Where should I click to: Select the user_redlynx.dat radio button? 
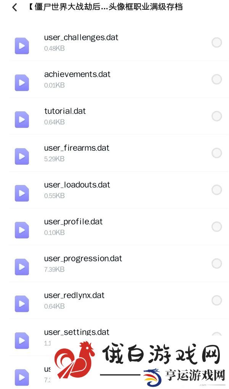pyautogui.click(x=216, y=300)
